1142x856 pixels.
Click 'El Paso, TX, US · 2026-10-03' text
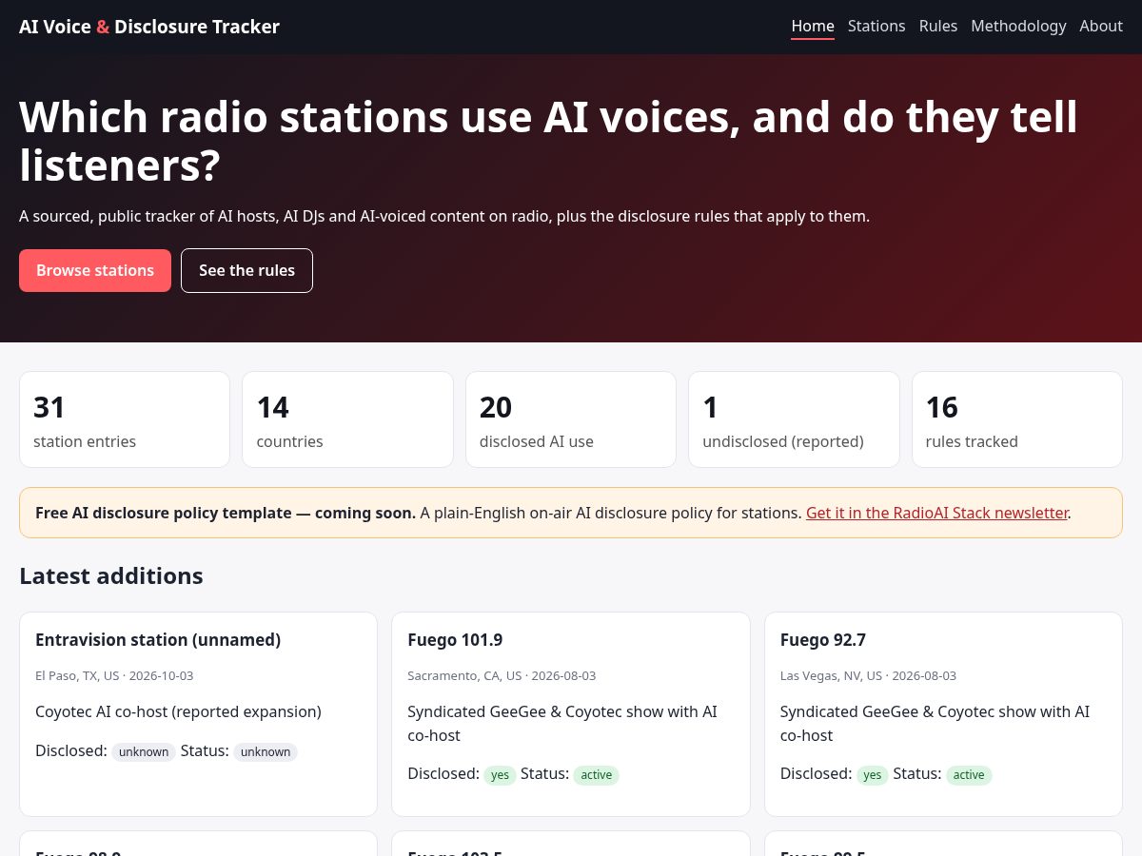pyautogui.click(x=114, y=675)
